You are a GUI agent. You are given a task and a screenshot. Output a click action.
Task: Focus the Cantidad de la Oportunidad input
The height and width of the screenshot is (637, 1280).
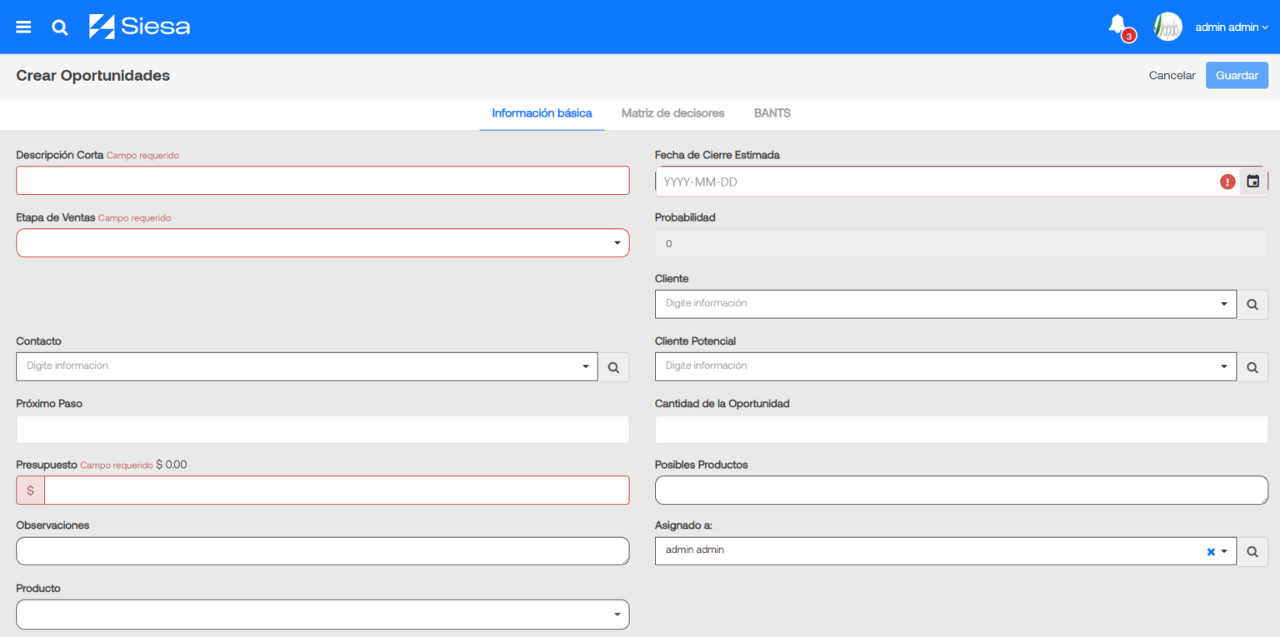coord(962,430)
